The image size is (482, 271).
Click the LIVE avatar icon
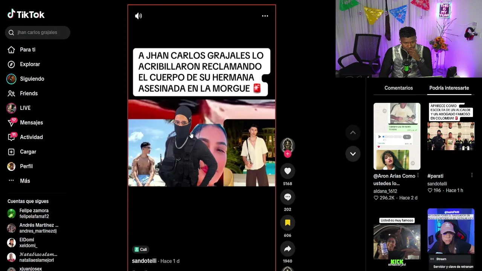[x=11, y=108]
